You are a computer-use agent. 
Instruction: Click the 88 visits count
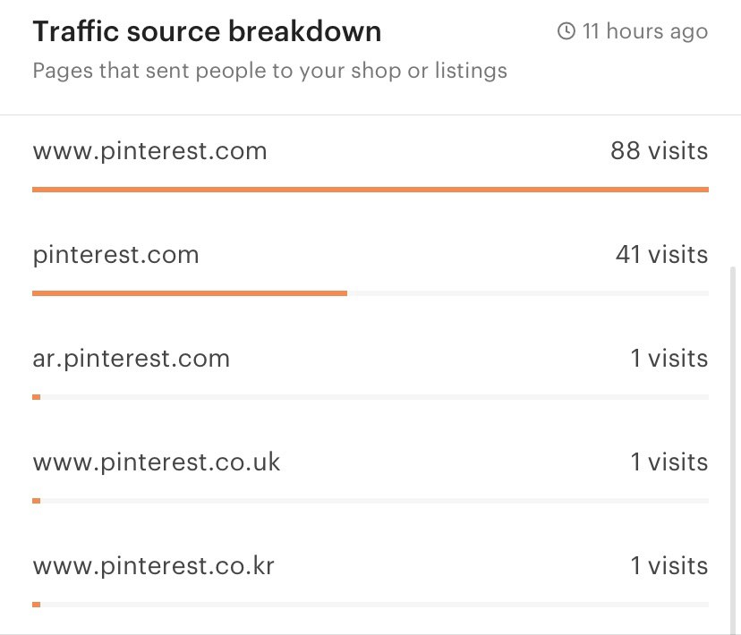click(660, 151)
